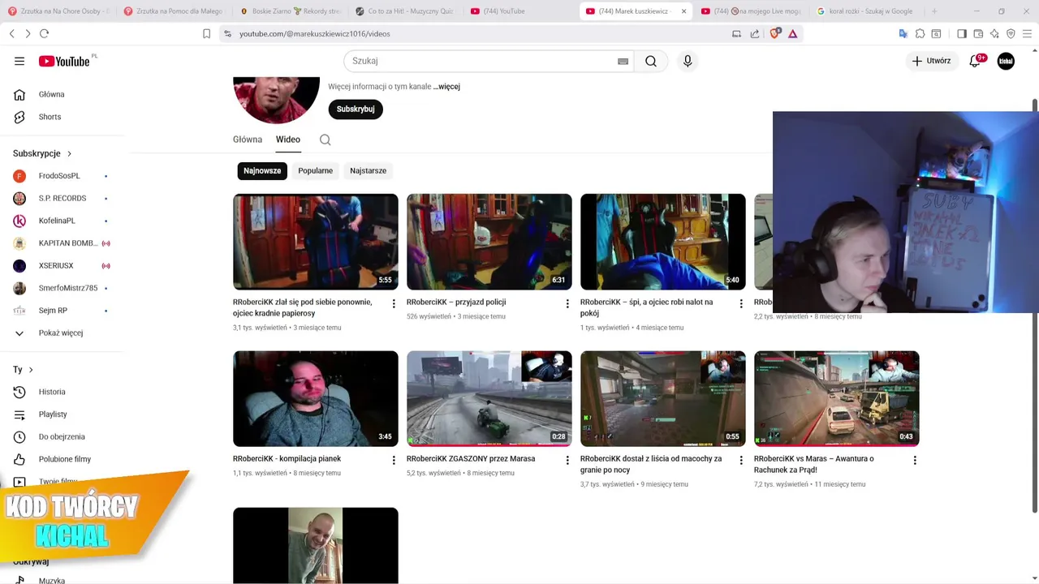Open video options for 'kompilacja pianek'
The height and width of the screenshot is (584, 1039).
coord(394,460)
